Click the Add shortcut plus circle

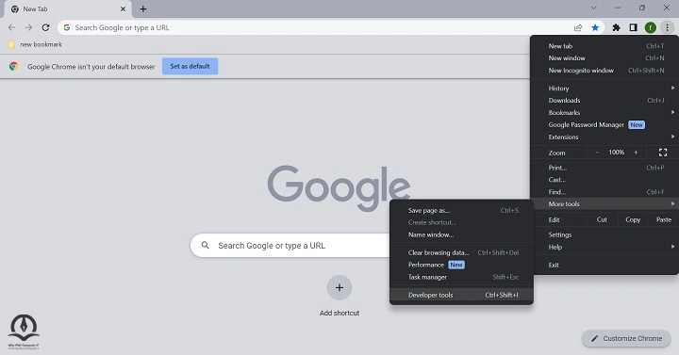[339, 287]
